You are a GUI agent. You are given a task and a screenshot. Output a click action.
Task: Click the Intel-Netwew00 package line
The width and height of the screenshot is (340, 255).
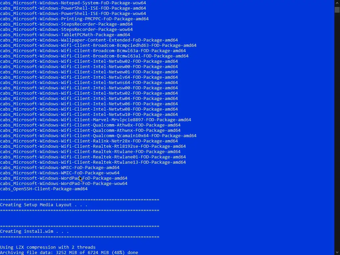click(89, 66)
